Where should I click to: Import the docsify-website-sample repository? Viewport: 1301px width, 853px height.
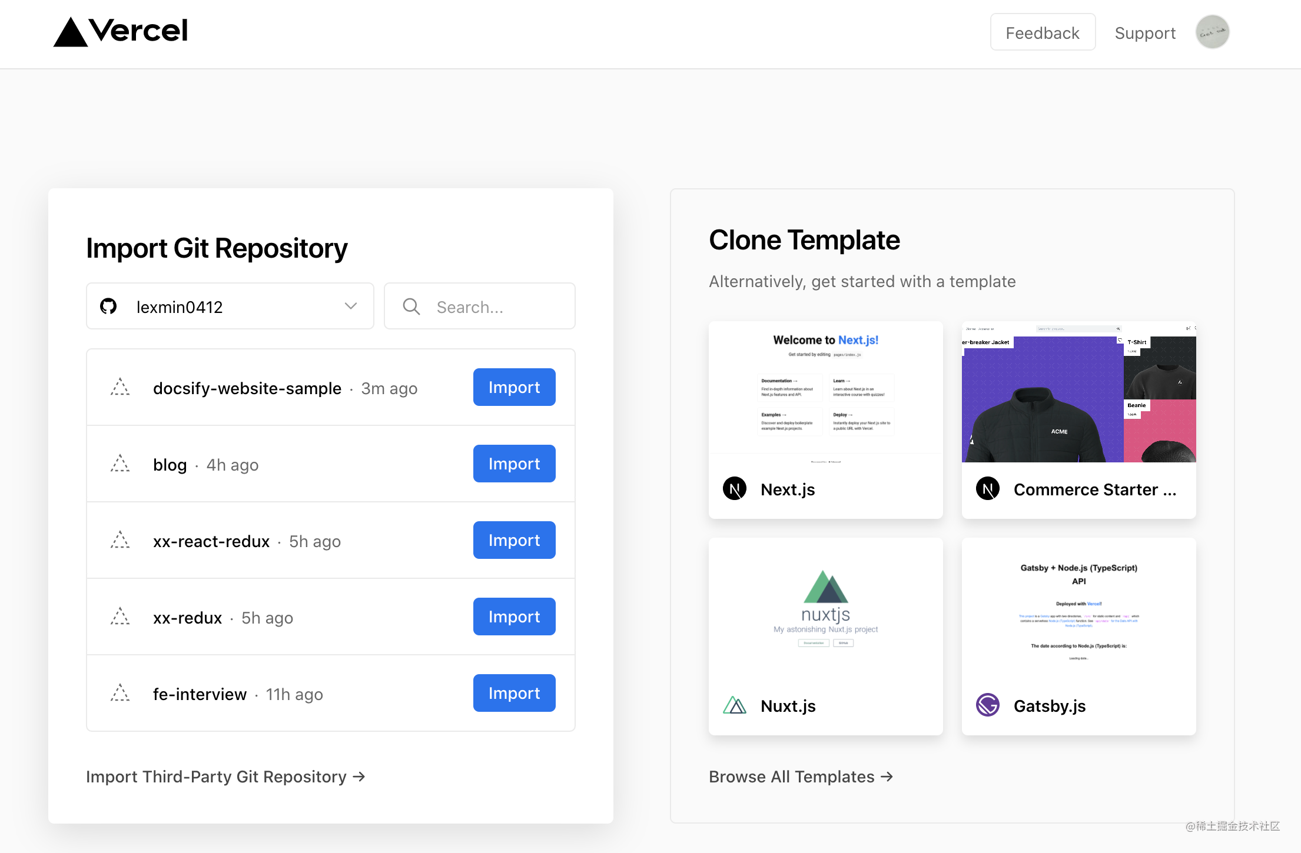[x=515, y=387]
